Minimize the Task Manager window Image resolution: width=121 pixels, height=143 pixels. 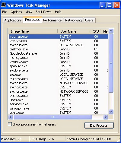(x=103, y=5)
